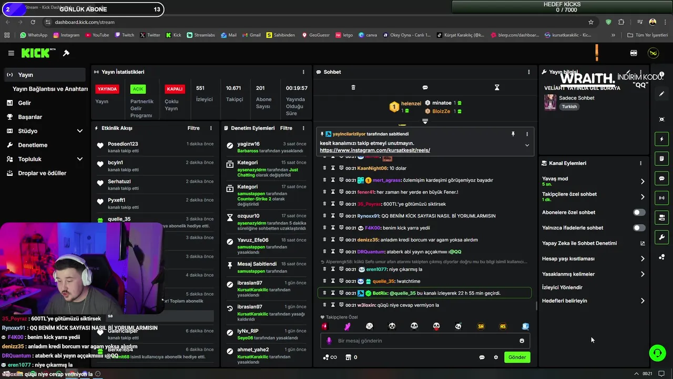673x379 pixels.
Task: Open pinned message three-dot options
Action: click(527, 134)
